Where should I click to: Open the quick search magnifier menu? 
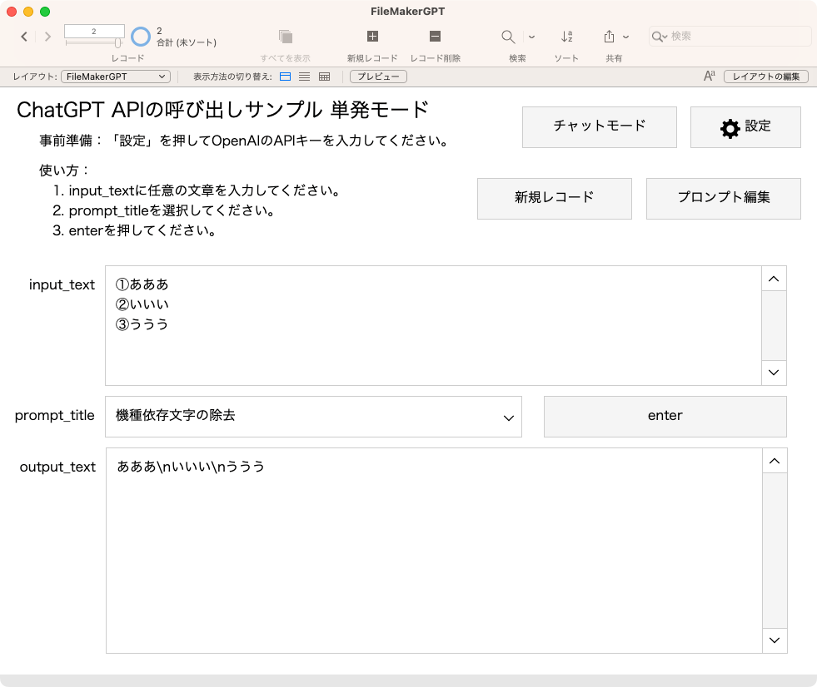click(659, 37)
